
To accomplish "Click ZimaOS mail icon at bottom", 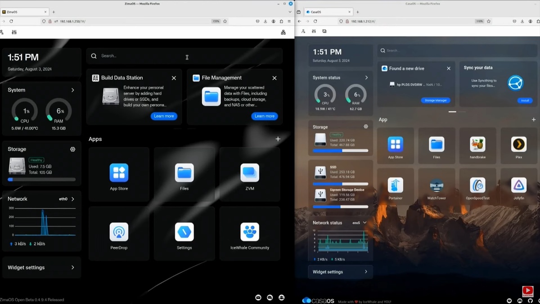I will (x=258, y=297).
